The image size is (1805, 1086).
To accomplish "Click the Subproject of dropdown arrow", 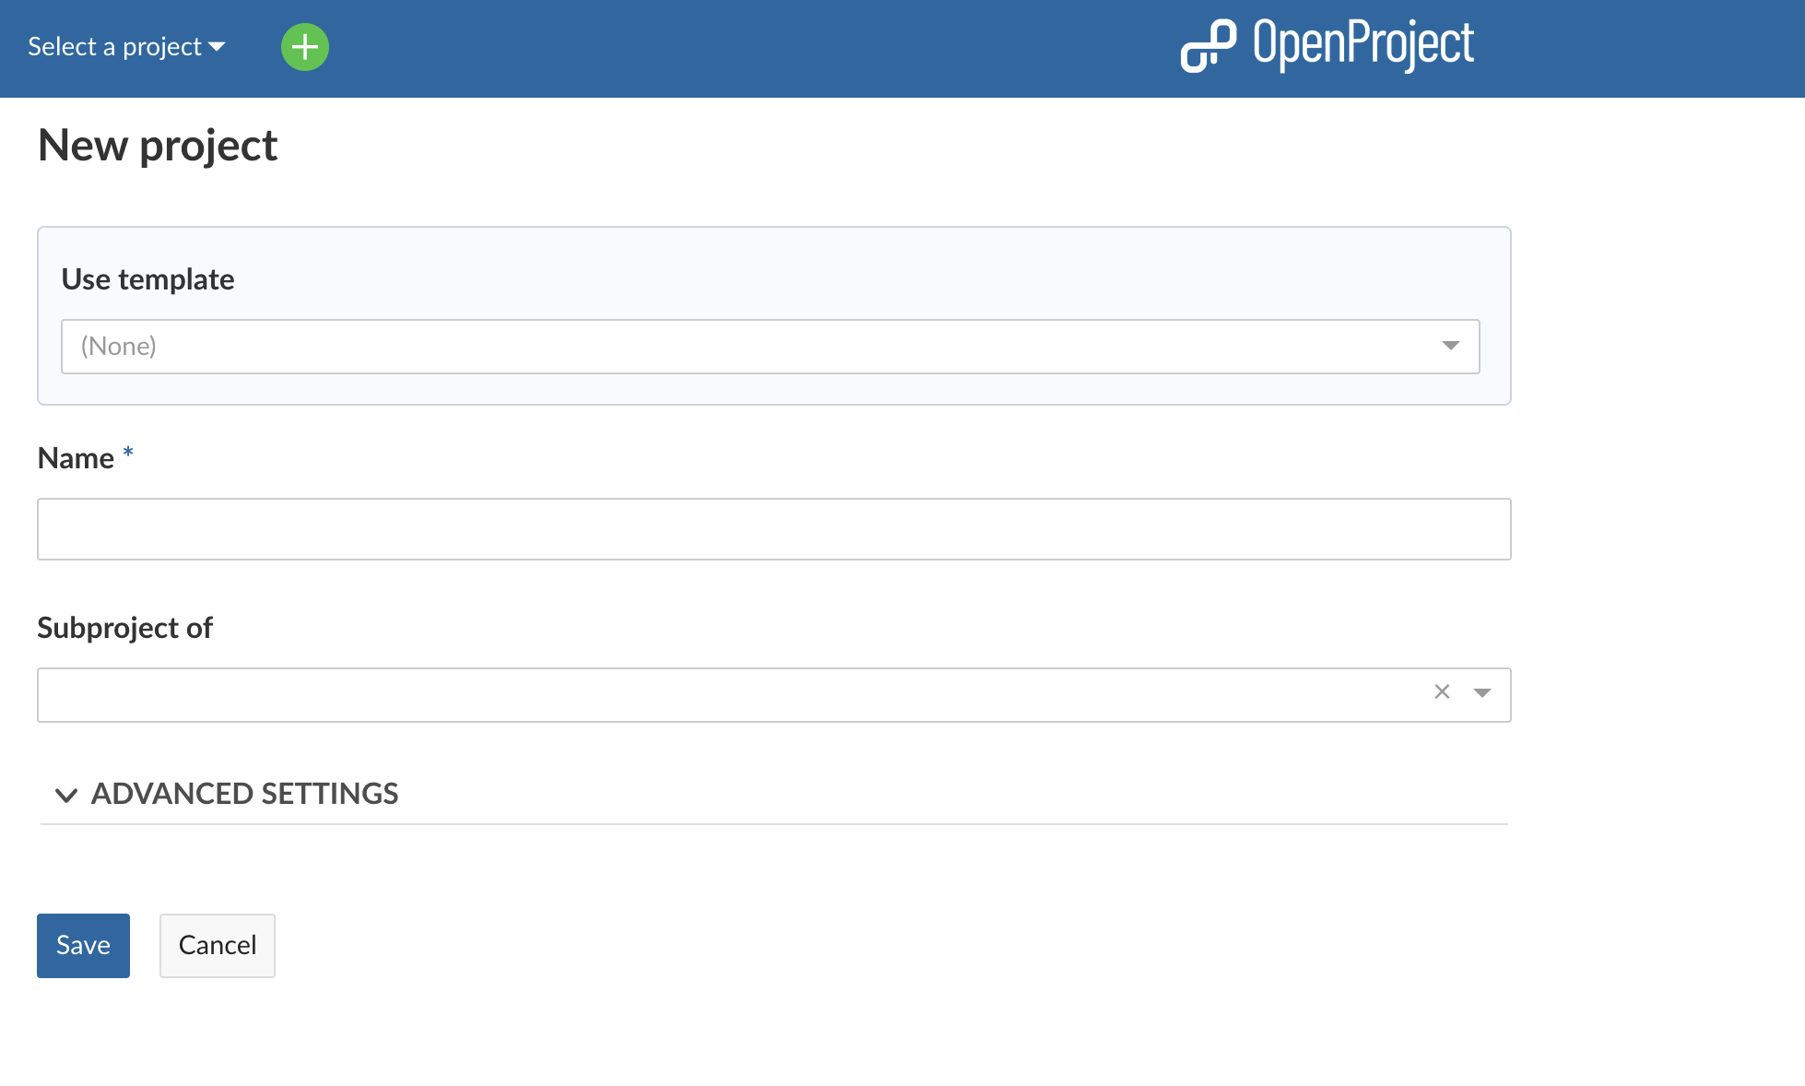I will (1481, 693).
